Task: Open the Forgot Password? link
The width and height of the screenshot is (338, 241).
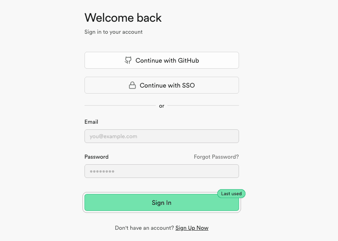Action: tap(216, 157)
